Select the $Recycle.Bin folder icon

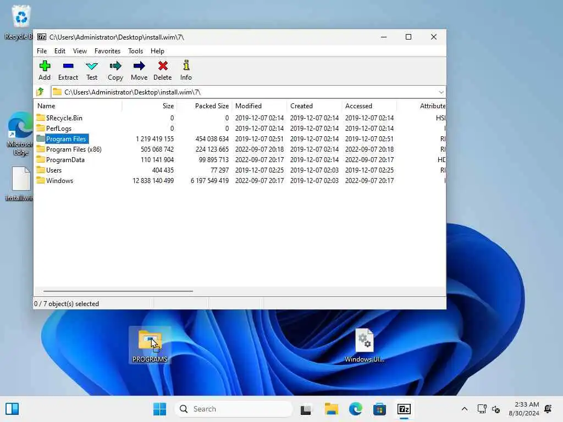coord(41,118)
